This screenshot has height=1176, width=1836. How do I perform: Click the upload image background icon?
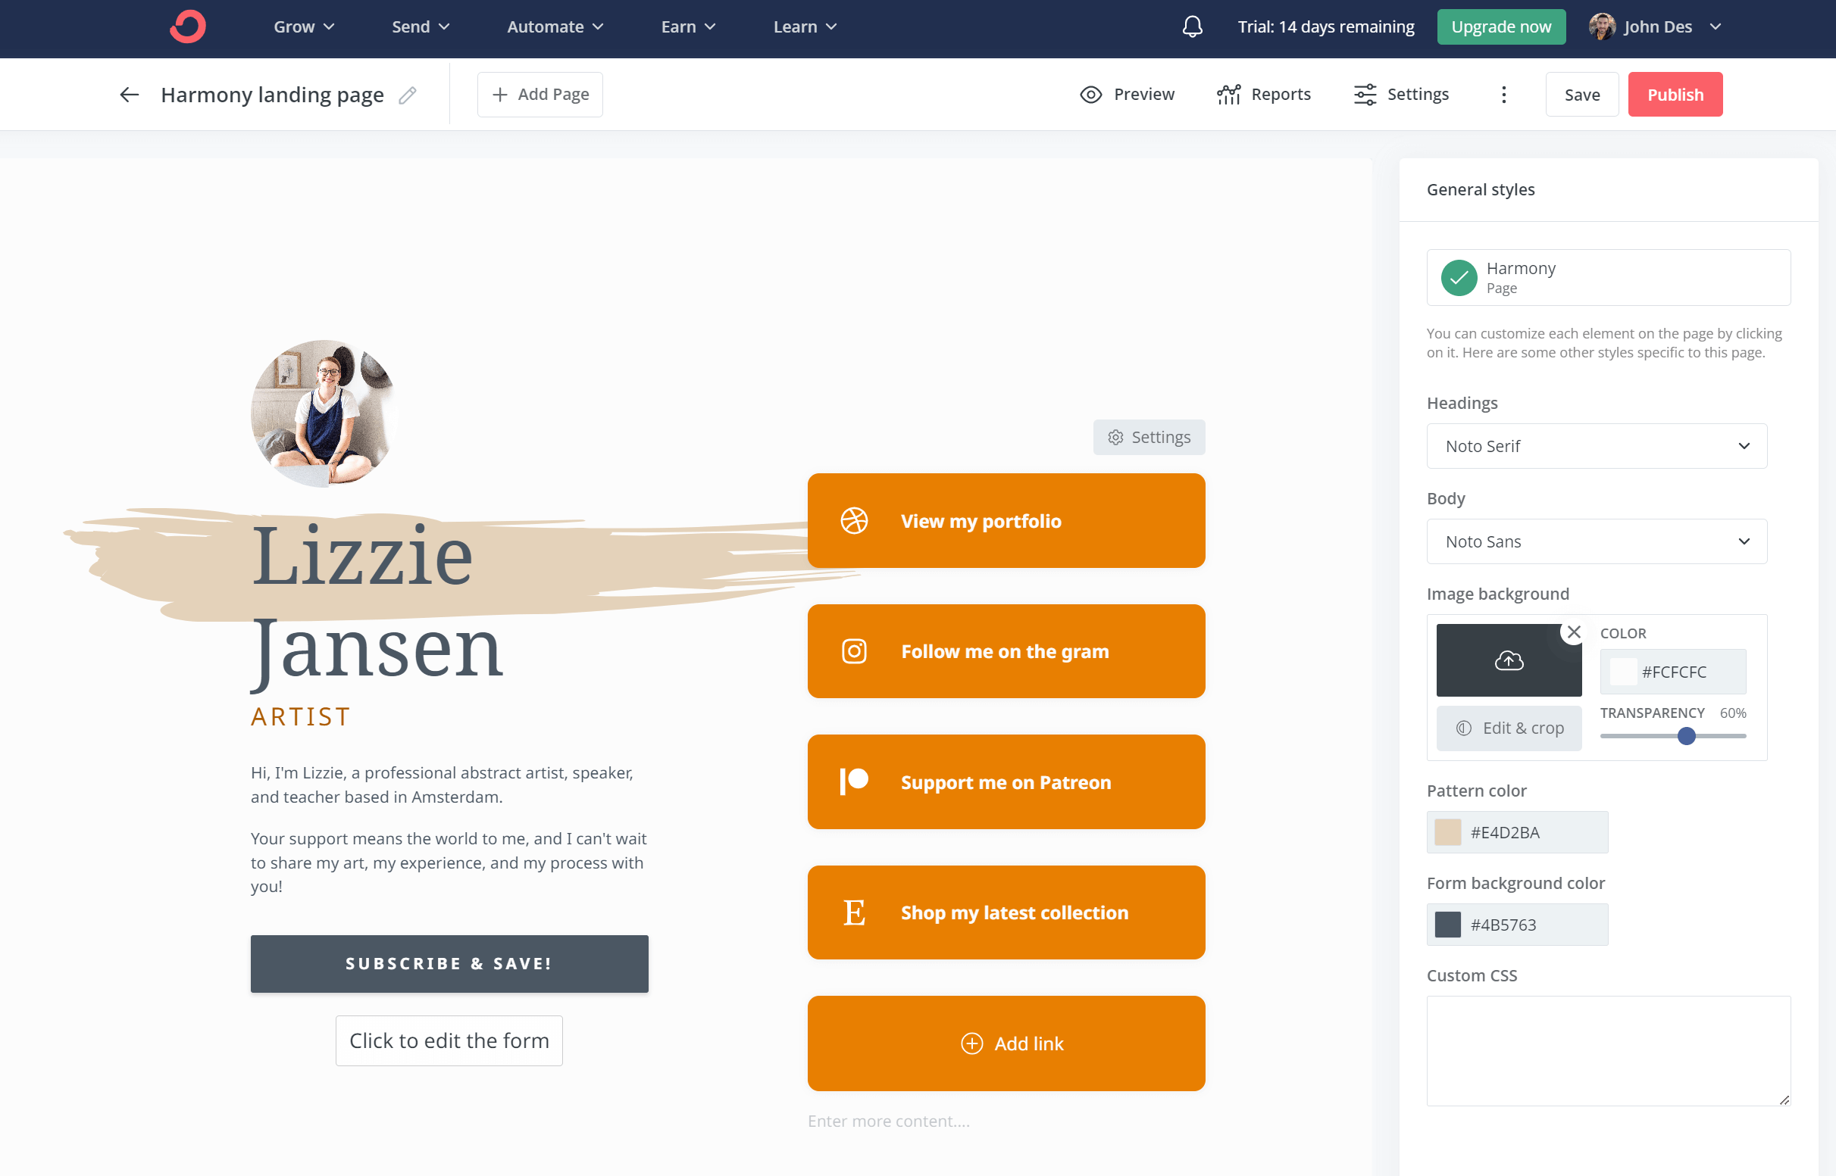tap(1508, 661)
